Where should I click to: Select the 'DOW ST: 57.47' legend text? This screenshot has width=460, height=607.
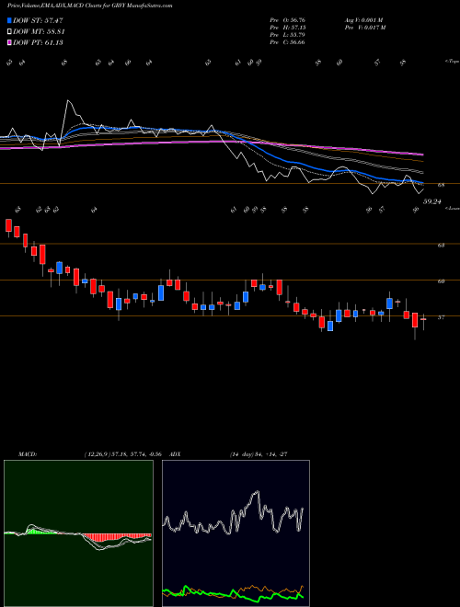(x=38, y=20)
